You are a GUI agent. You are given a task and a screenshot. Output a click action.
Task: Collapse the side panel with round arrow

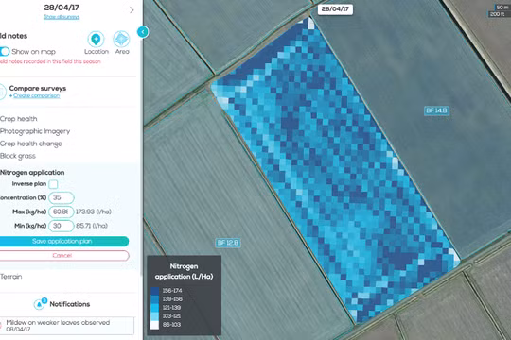point(143,32)
